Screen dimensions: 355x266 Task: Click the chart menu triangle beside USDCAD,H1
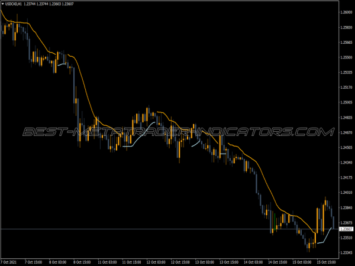(x=3, y=4)
